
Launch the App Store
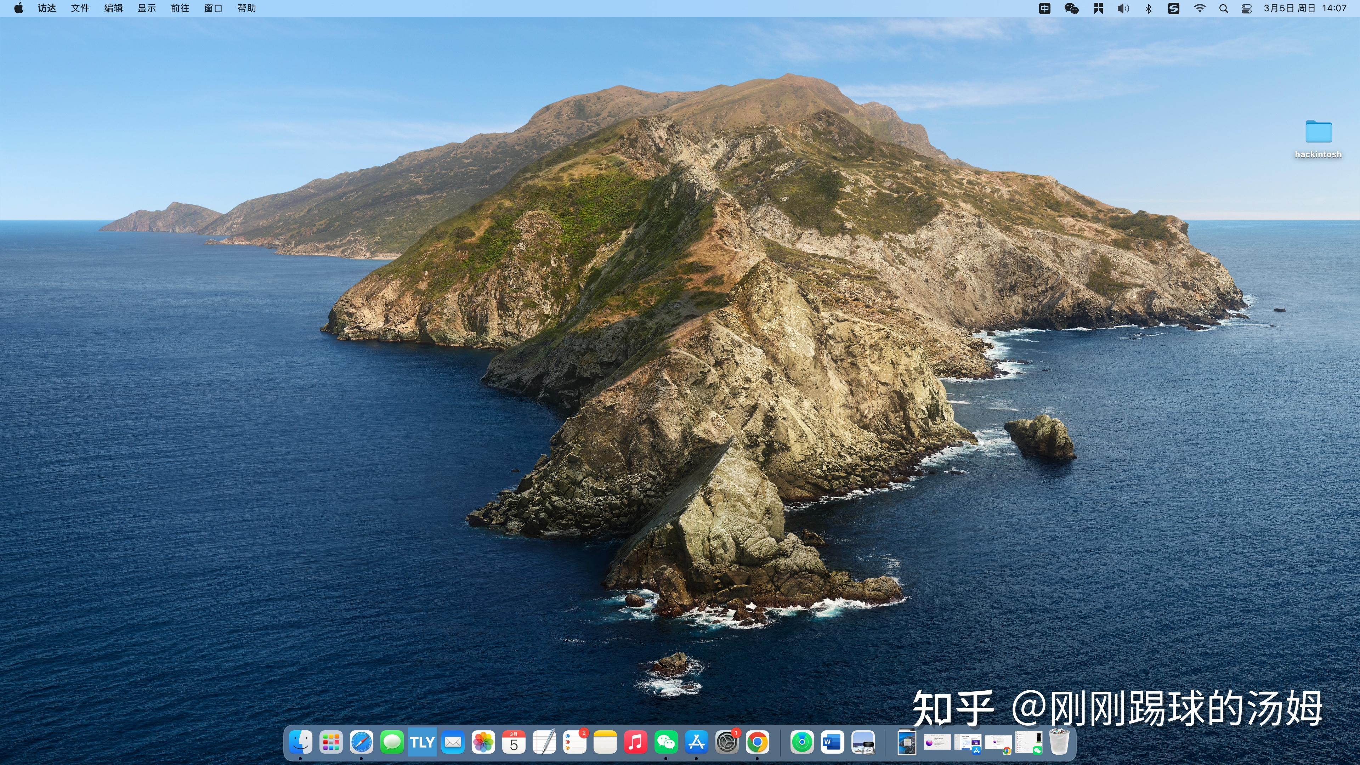[697, 742]
